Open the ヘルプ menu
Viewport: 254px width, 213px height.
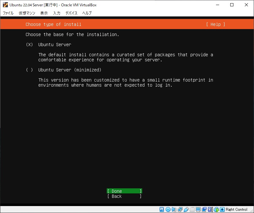pos(87,13)
